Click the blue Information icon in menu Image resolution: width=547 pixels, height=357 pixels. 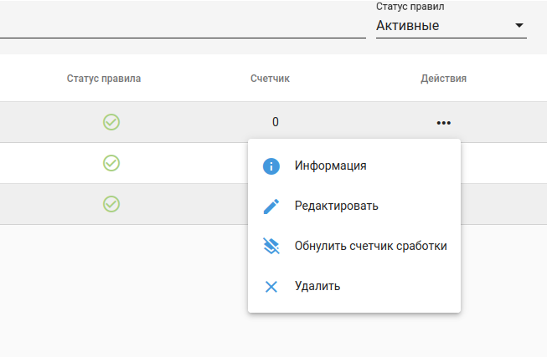tap(271, 166)
